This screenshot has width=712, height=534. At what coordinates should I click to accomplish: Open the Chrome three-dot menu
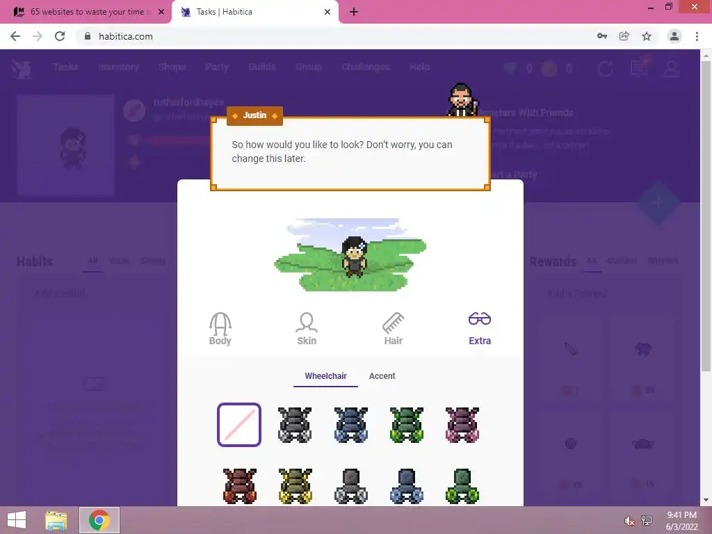(x=697, y=36)
